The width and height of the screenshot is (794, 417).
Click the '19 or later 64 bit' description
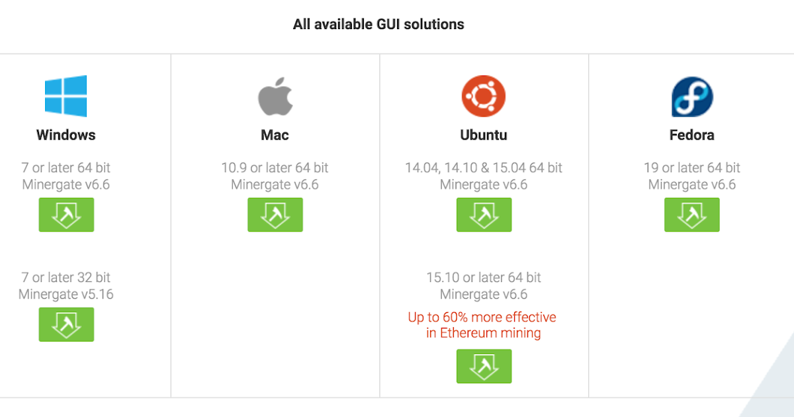click(692, 168)
